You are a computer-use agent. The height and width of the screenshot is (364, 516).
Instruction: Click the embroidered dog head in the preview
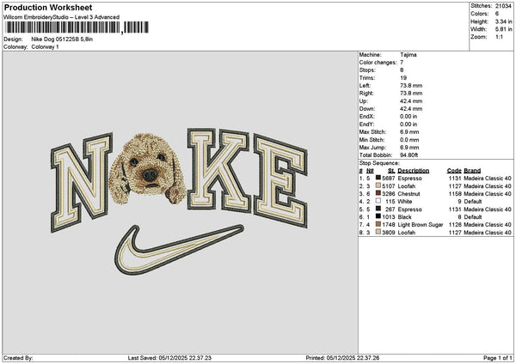coord(147,168)
